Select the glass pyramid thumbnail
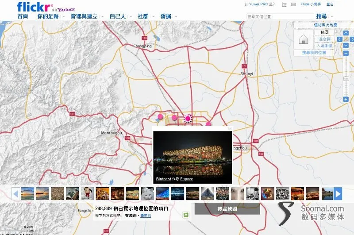This screenshot has width=354, height=235. coord(208,194)
